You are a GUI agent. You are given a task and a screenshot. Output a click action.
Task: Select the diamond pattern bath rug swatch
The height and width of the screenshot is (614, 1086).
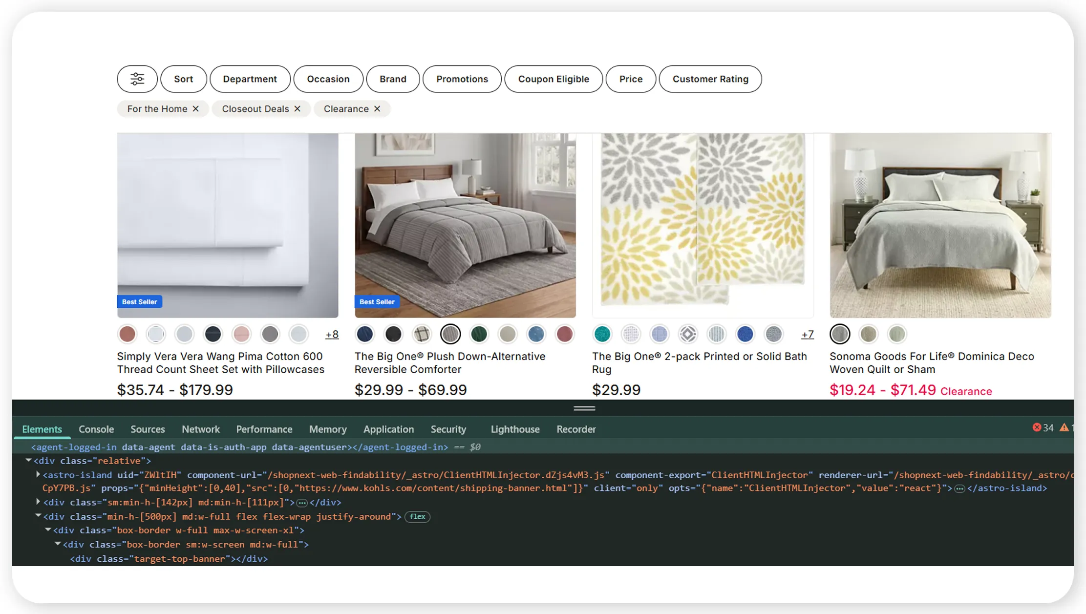tap(688, 334)
